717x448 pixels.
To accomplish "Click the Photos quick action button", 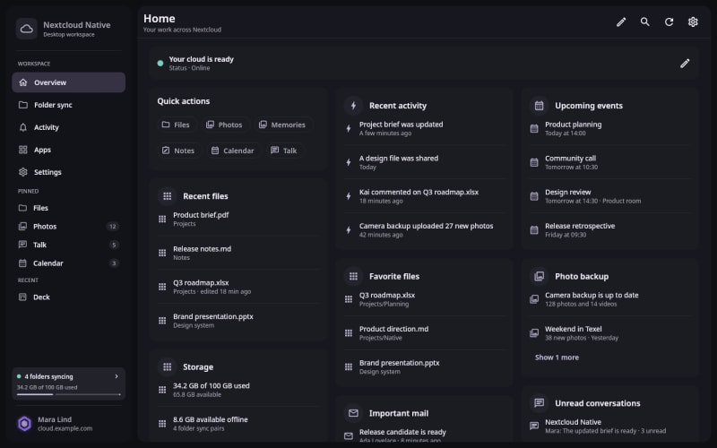I will coord(224,125).
